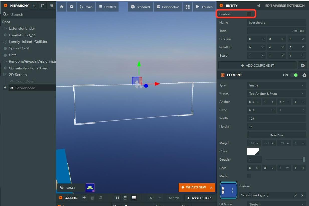This screenshot has width=309, height=206.
Task: Edit the ScoreboardBg.png texture pencil icon
Action: (295, 195)
